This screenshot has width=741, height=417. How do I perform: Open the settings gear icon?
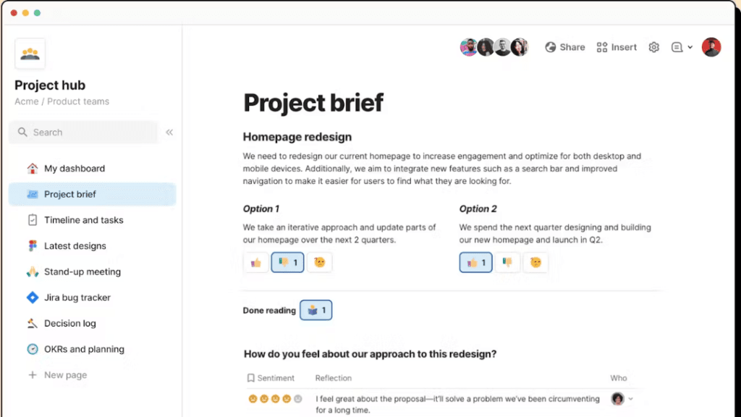pyautogui.click(x=653, y=47)
